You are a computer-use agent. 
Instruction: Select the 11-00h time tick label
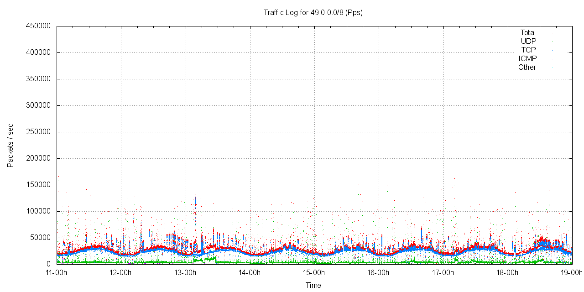coord(57,273)
